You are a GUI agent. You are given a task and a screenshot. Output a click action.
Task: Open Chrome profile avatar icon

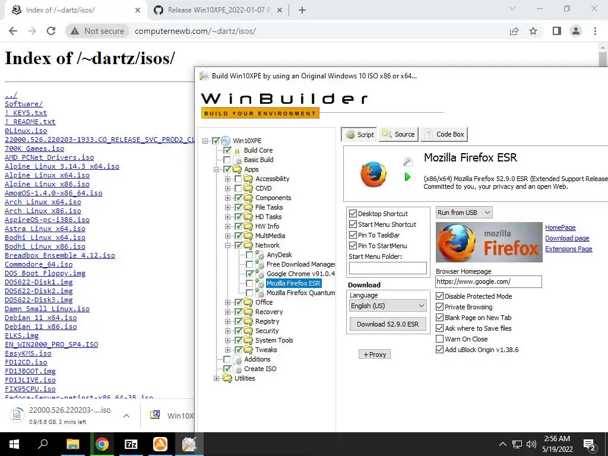click(x=576, y=31)
